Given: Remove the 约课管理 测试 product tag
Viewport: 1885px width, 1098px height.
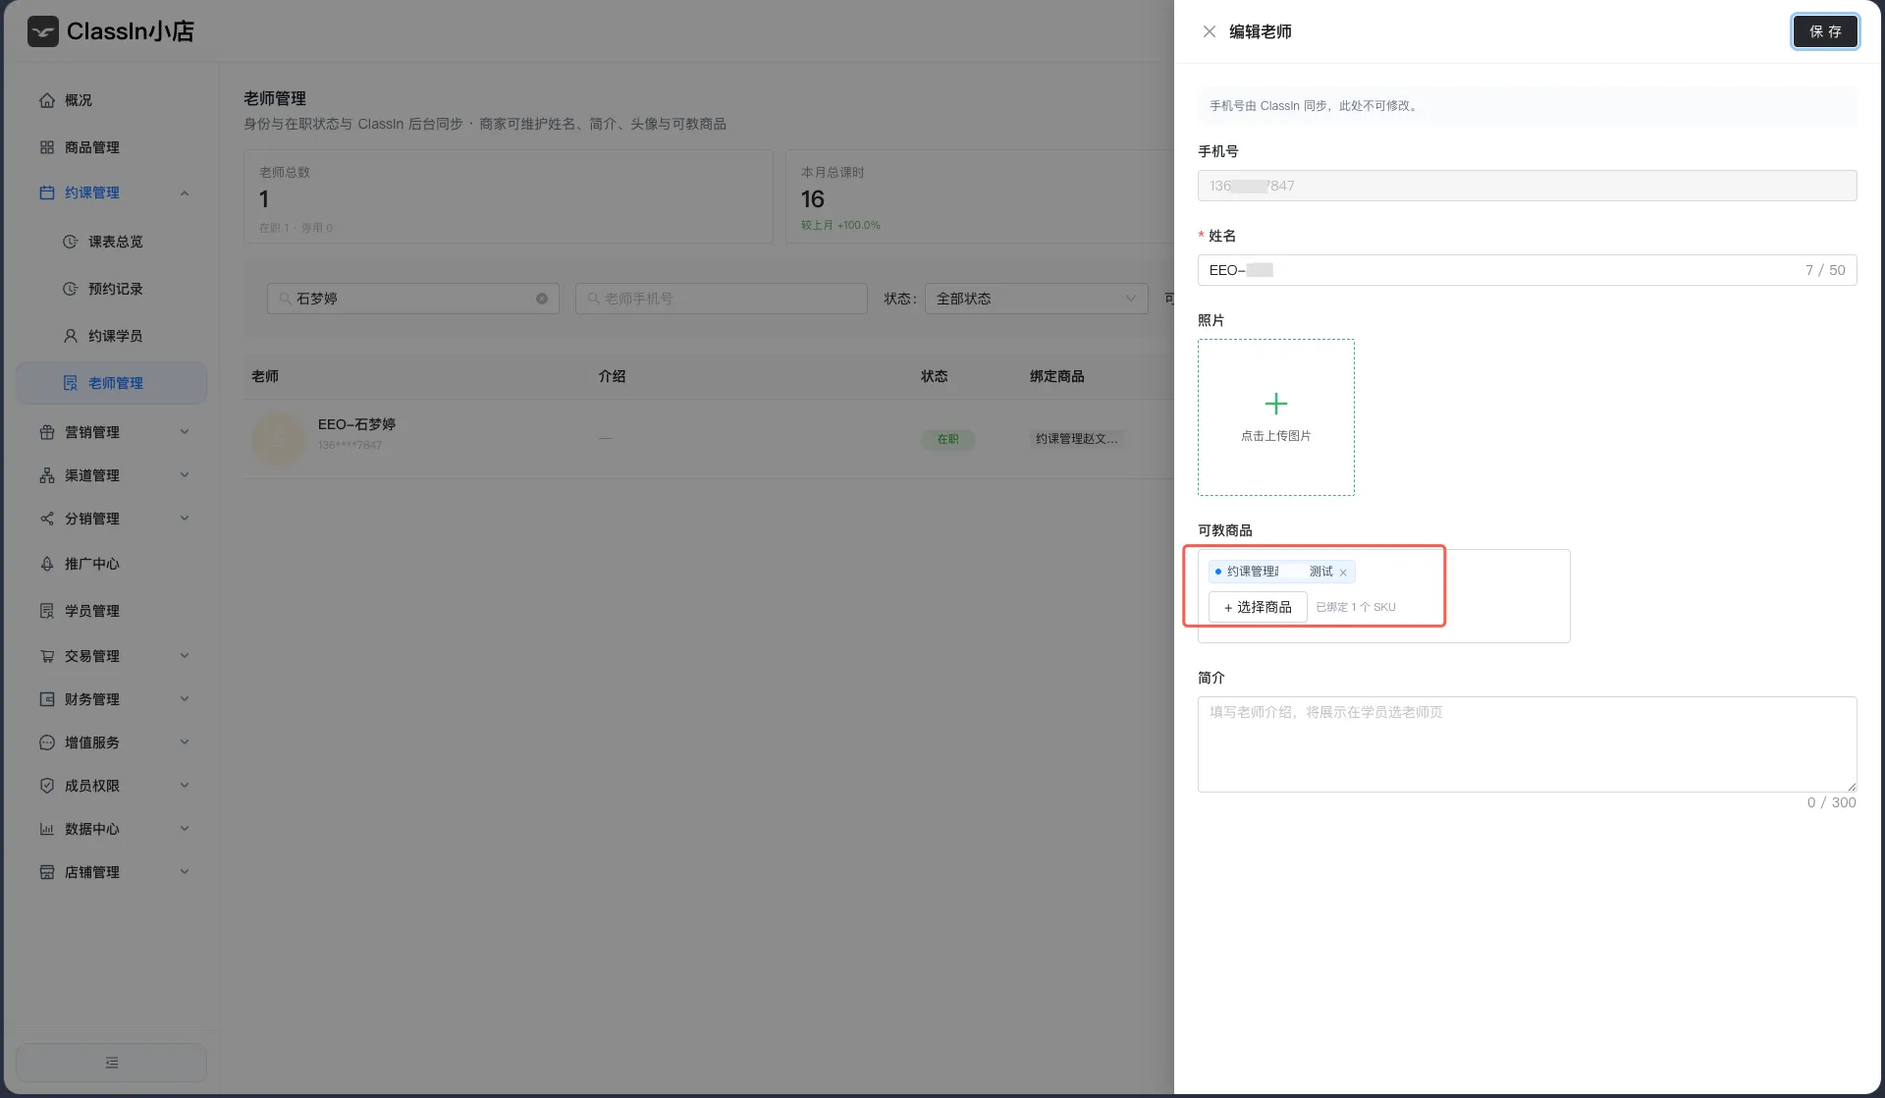Looking at the screenshot, I should pos(1343,573).
